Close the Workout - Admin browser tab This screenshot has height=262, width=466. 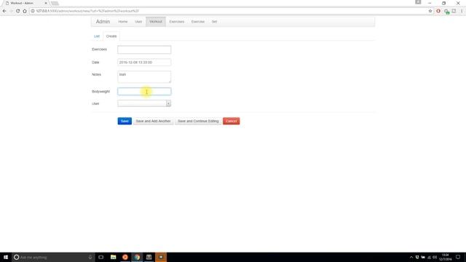(x=46, y=3)
